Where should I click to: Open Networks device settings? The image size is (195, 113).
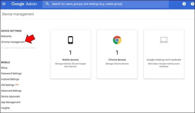[x=6, y=36]
